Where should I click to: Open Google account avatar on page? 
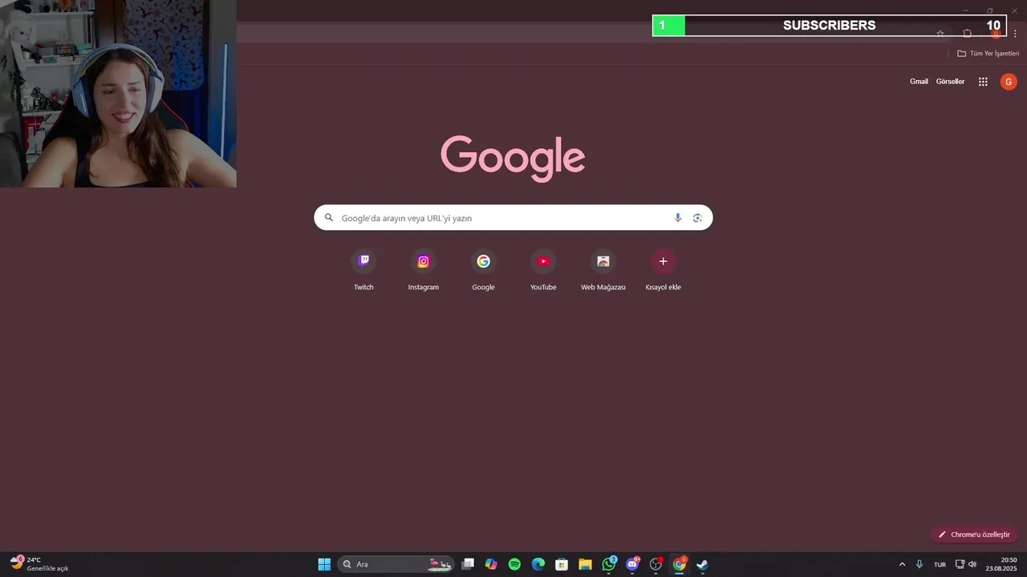tap(1009, 82)
